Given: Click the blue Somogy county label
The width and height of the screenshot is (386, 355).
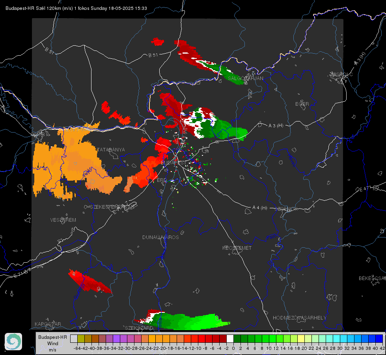Looking at the screenshot, I should 79,291.
